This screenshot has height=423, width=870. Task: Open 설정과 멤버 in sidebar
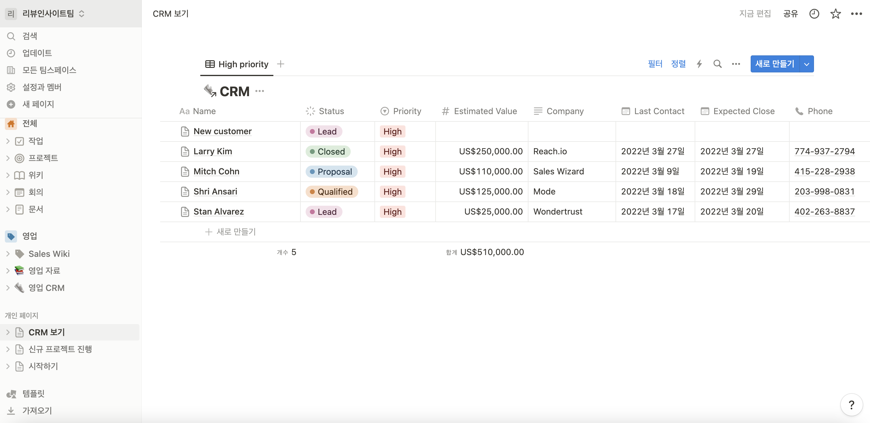41,87
